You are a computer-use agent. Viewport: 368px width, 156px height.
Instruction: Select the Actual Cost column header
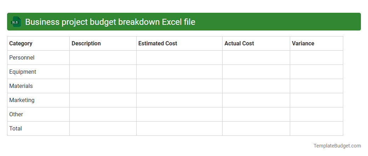(x=256, y=44)
